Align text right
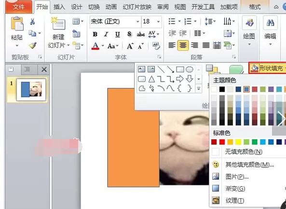Image resolution: width=286 pixels, height=209 pixels. pyautogui.click(x=194, y=45)
